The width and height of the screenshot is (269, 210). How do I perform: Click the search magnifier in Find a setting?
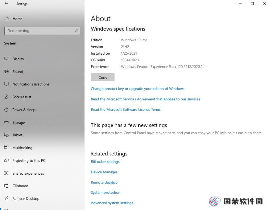(x=76, y=31)
